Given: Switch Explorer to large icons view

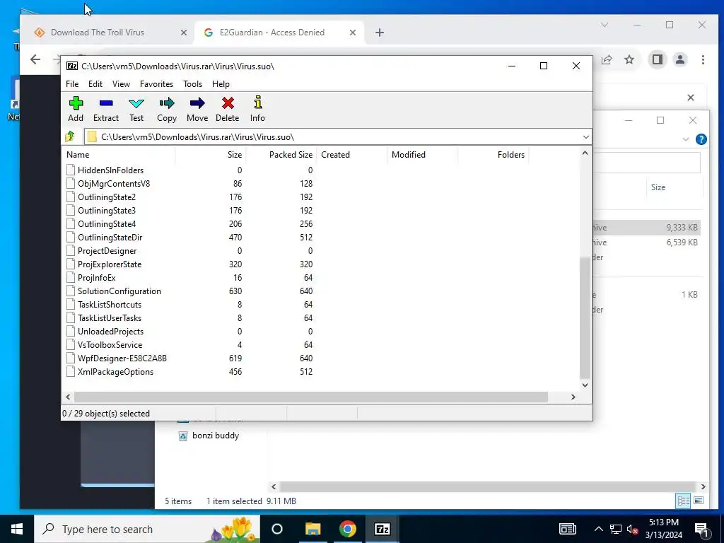Looking at the screenshot, I should [699, 501].
